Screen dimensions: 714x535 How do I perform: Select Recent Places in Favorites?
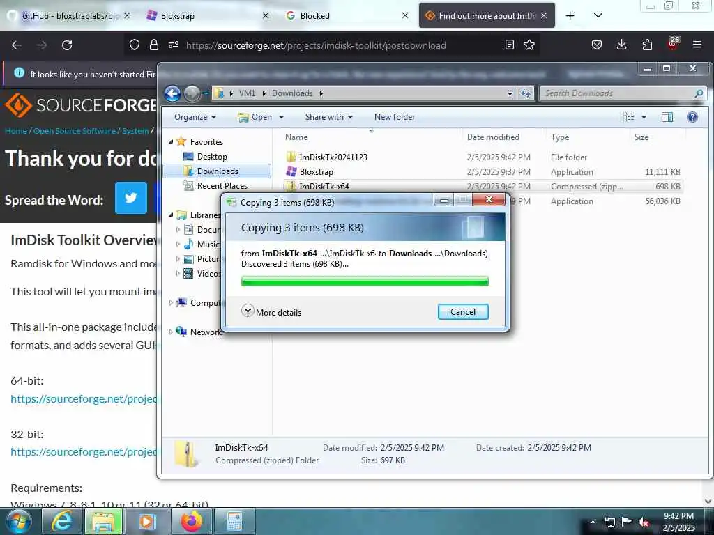pos(222,185)
